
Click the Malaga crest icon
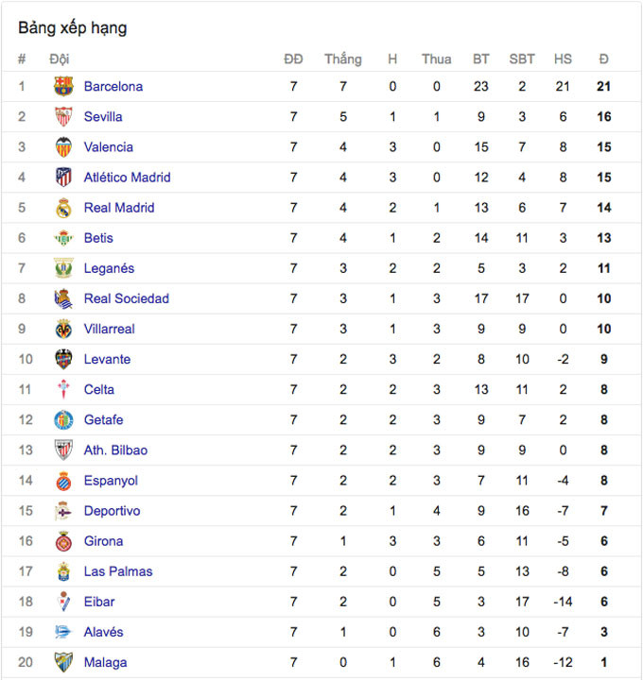tap(63, 662)
